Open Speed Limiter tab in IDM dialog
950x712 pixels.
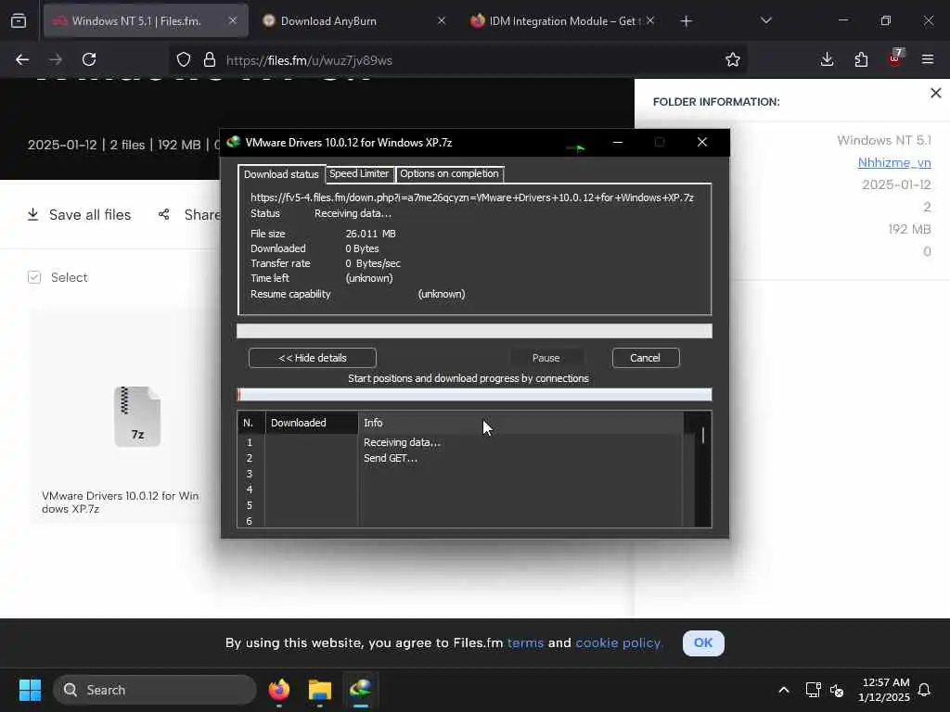[359, 173]
